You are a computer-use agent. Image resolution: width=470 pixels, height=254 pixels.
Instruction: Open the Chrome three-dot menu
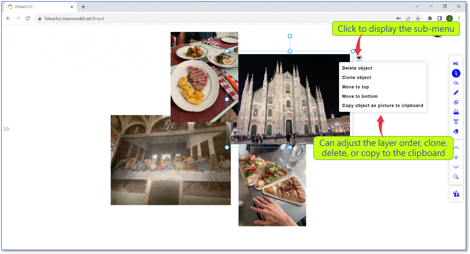(x=459, y=18)
